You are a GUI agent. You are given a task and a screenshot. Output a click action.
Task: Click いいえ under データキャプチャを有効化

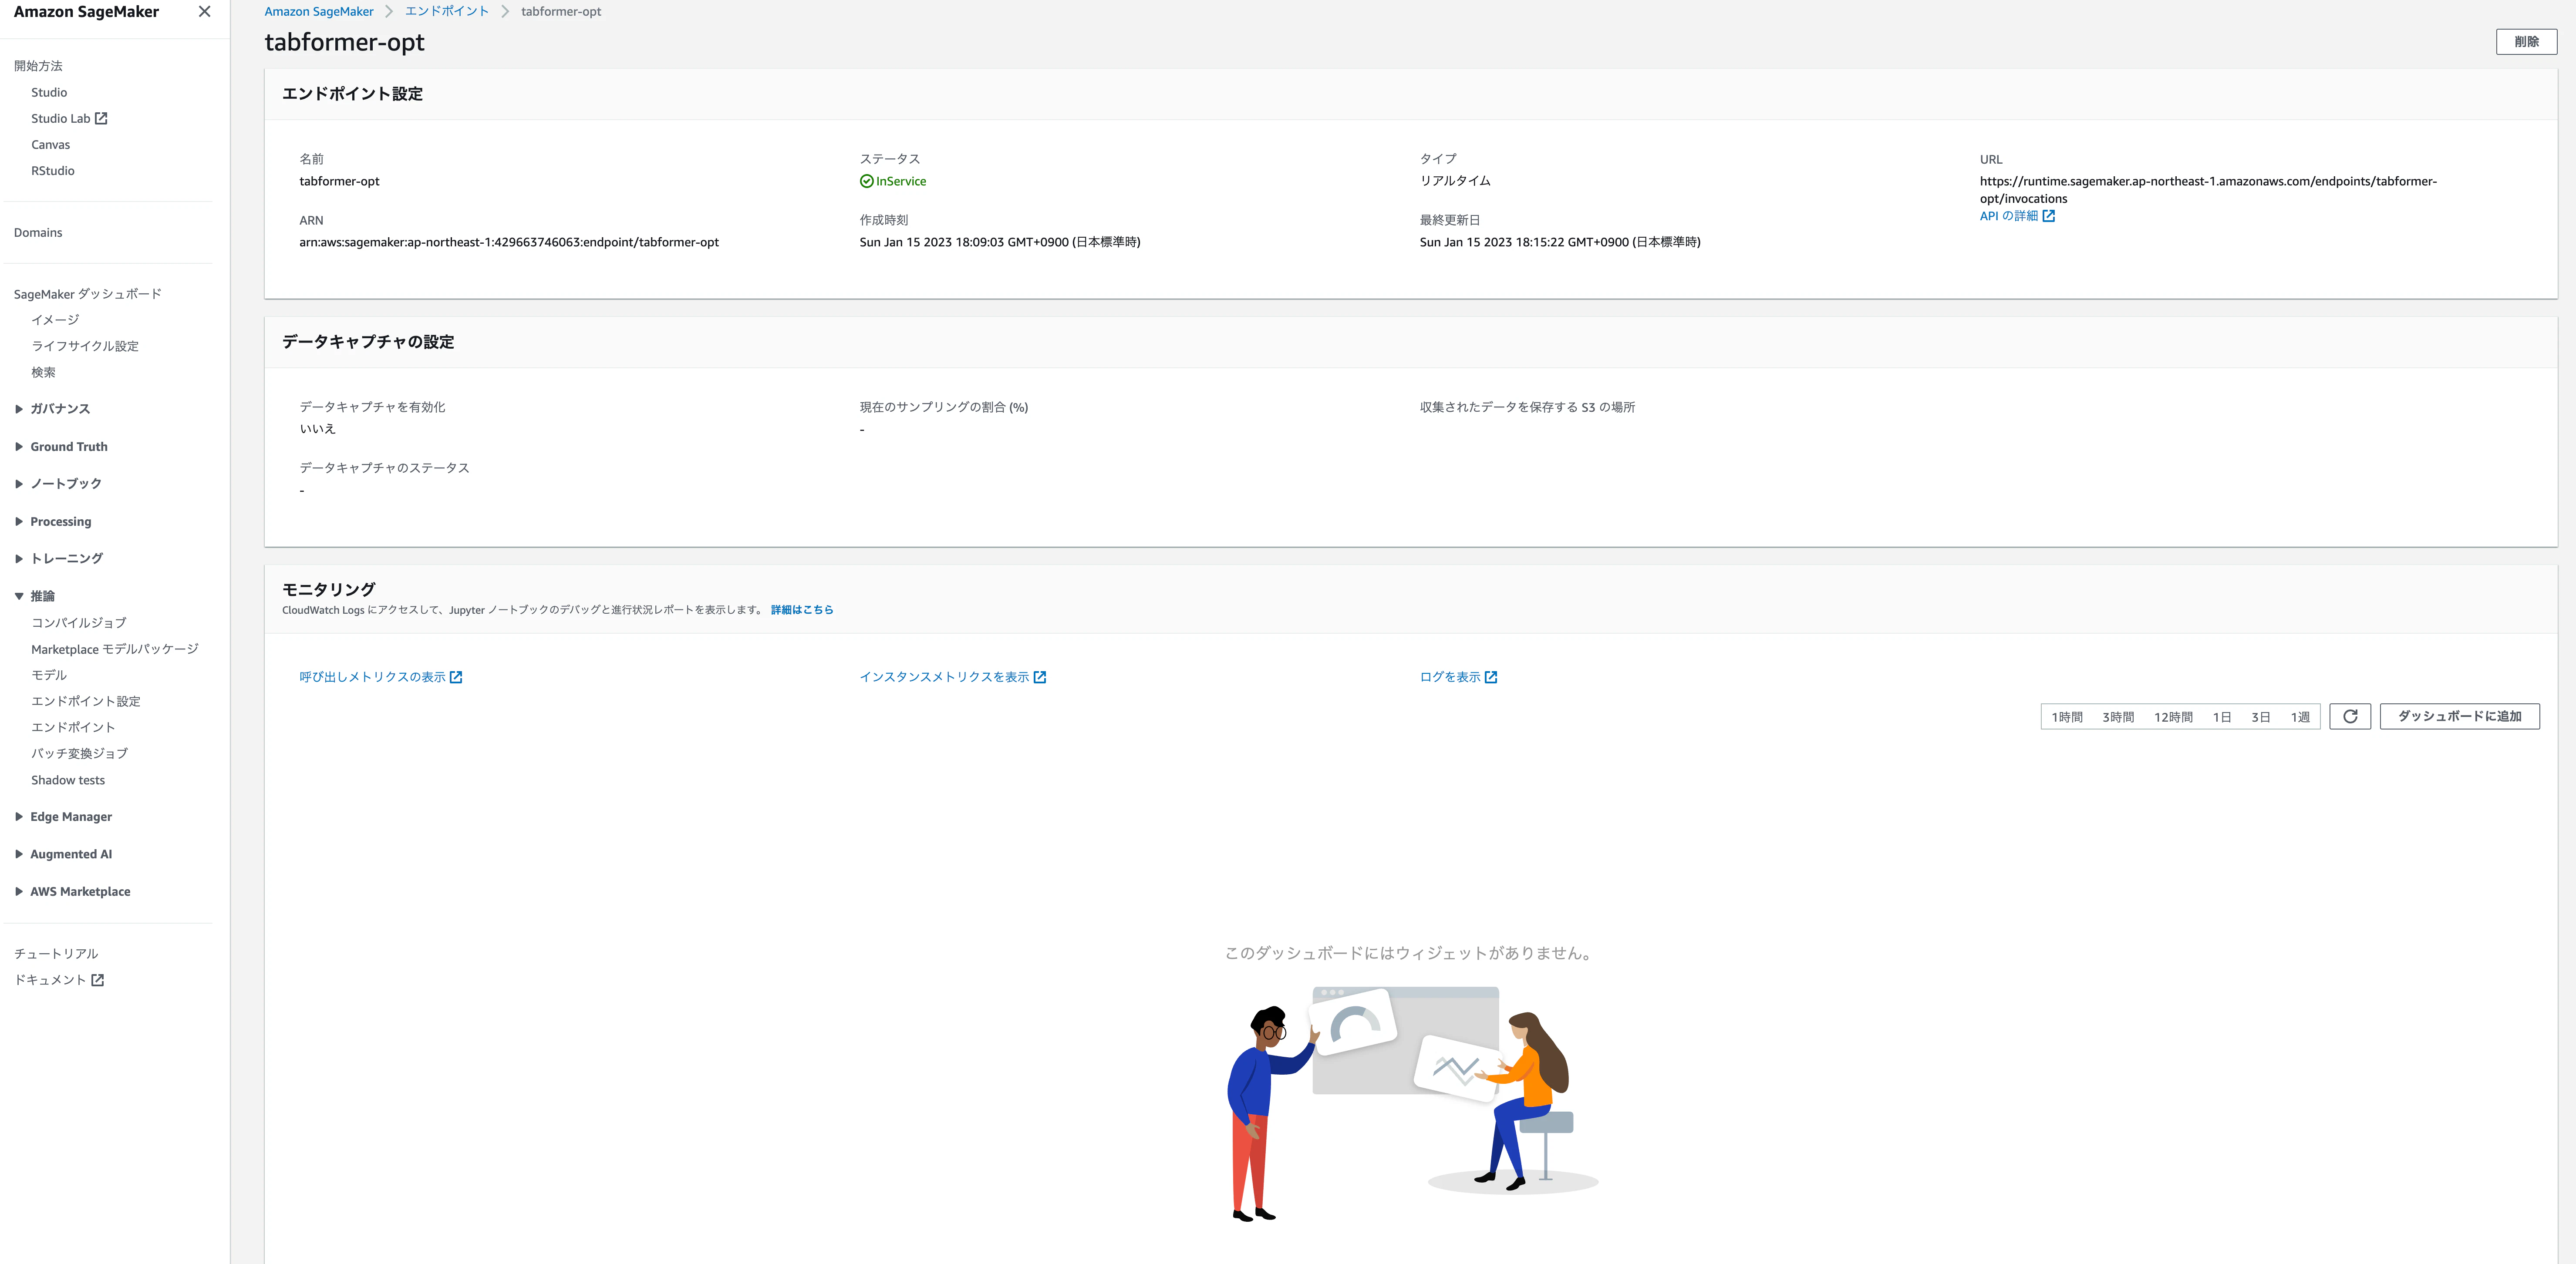click(x=317, y=429)
